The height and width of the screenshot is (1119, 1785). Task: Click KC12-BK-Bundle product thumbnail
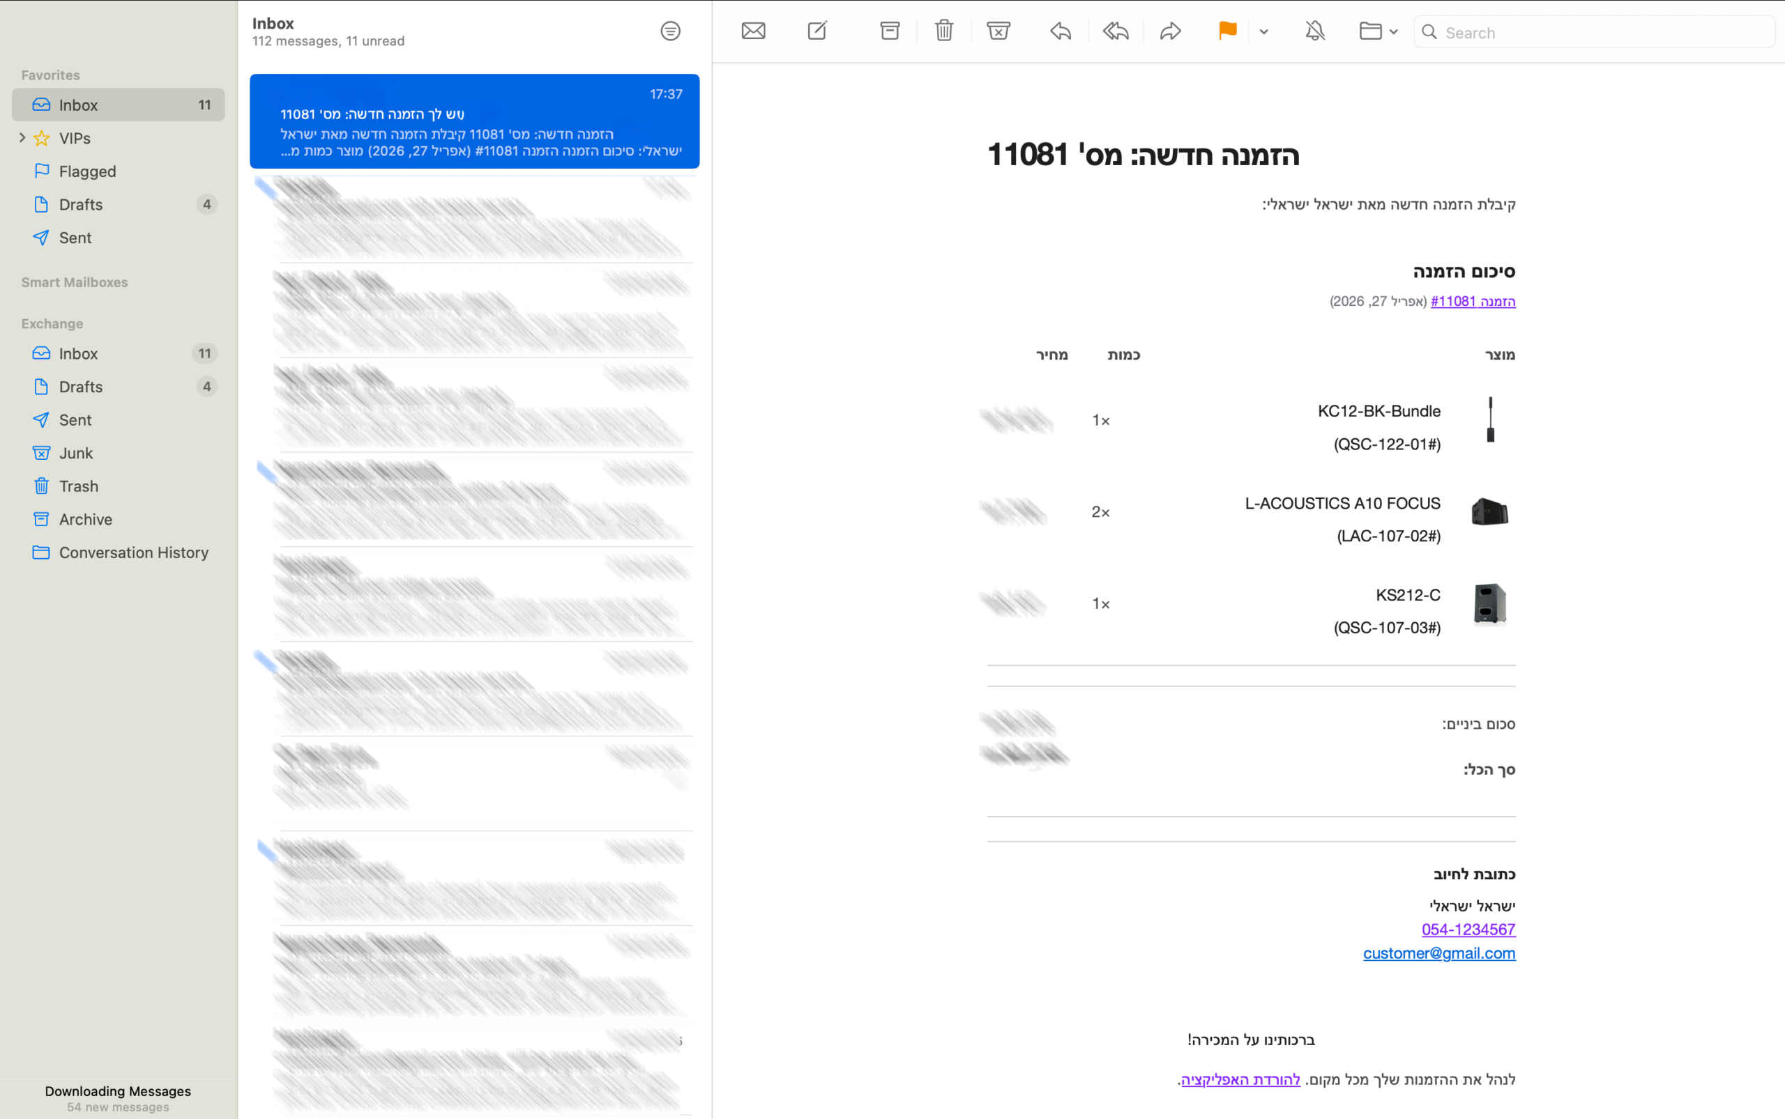[1490, 420]
